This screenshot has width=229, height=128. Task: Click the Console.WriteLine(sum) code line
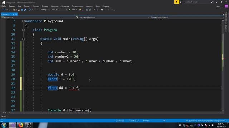pyautogui.click(x=69, y=110)
